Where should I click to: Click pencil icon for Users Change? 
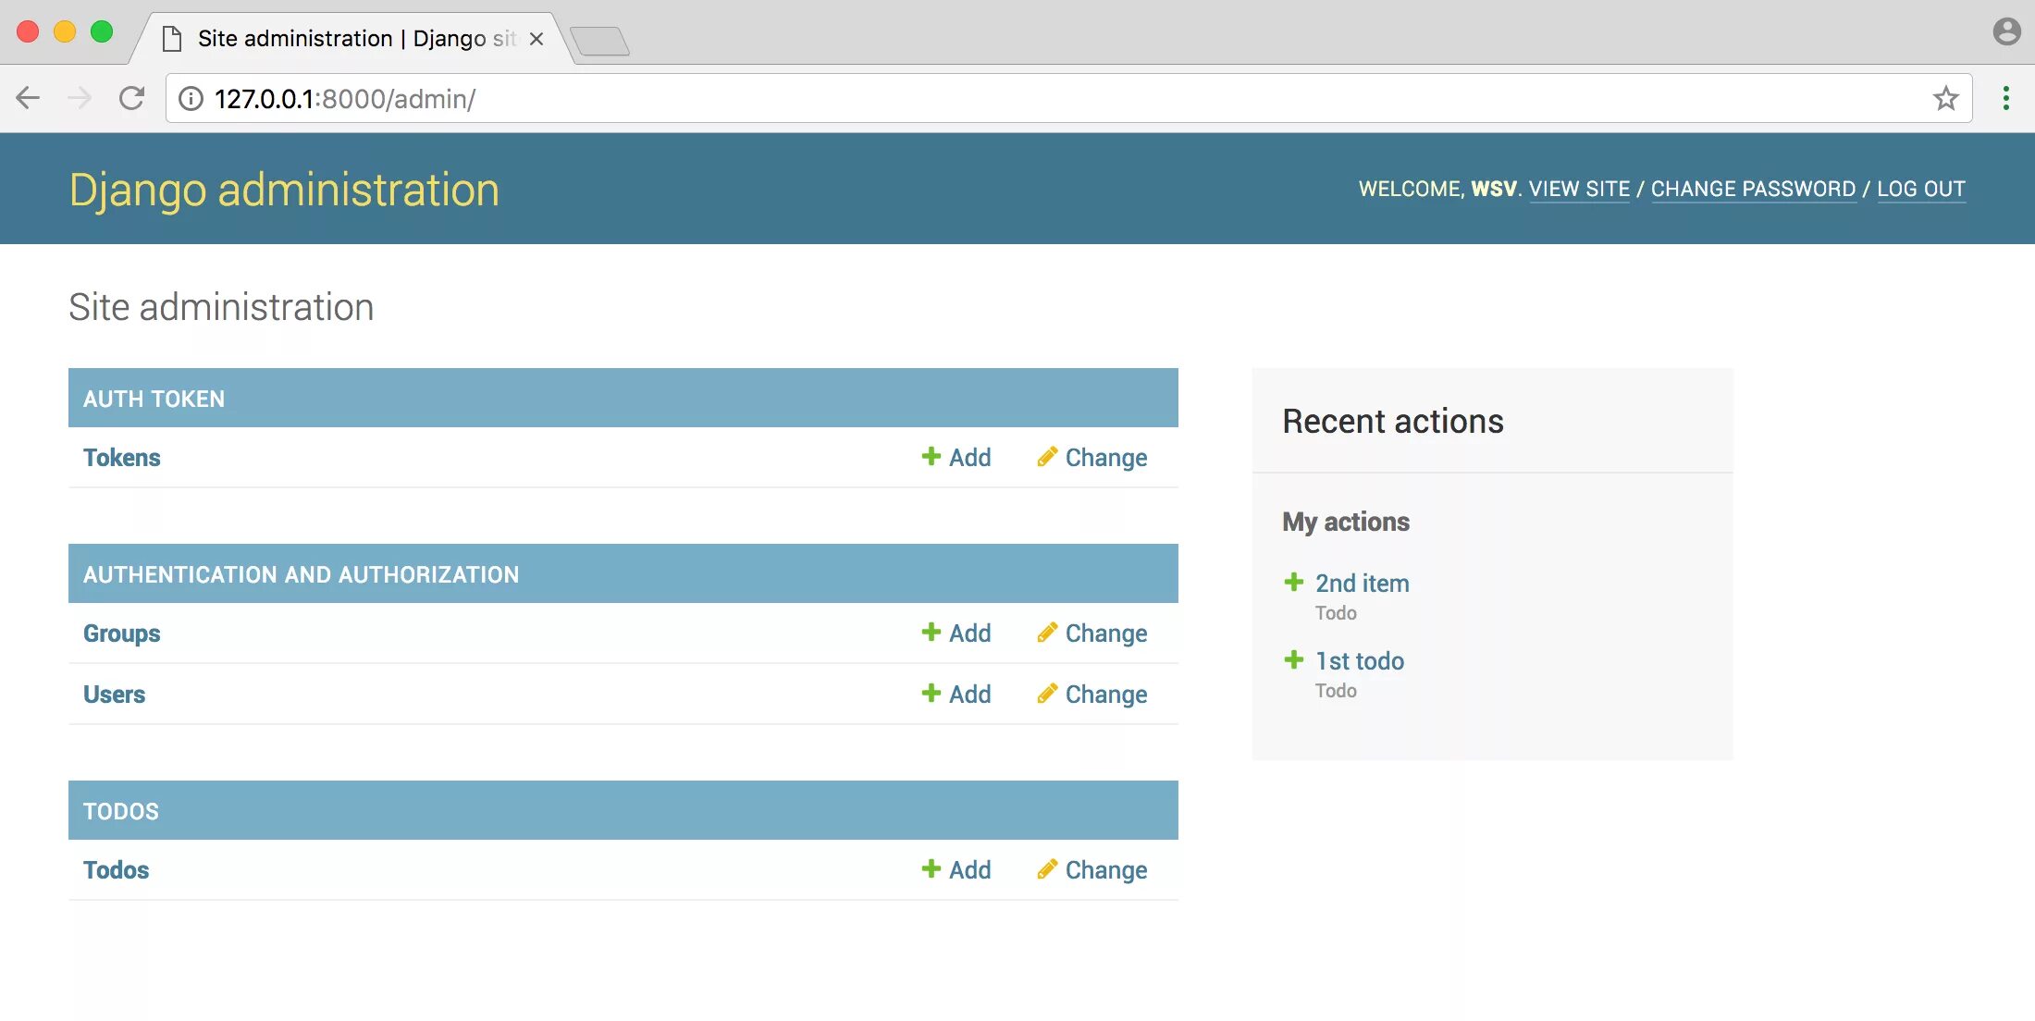pos(1046,694)
